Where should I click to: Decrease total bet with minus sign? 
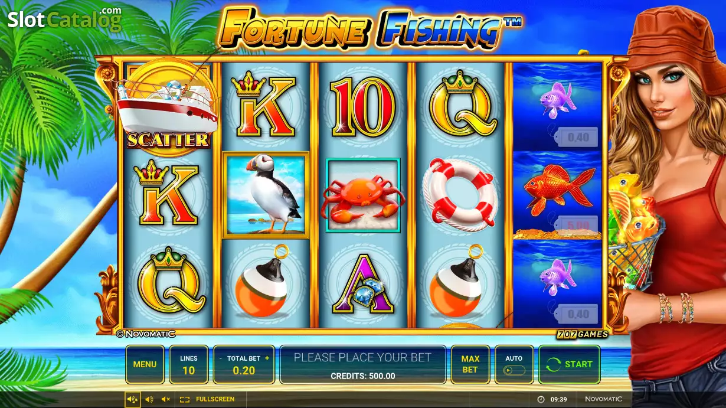tap(220, 358)
